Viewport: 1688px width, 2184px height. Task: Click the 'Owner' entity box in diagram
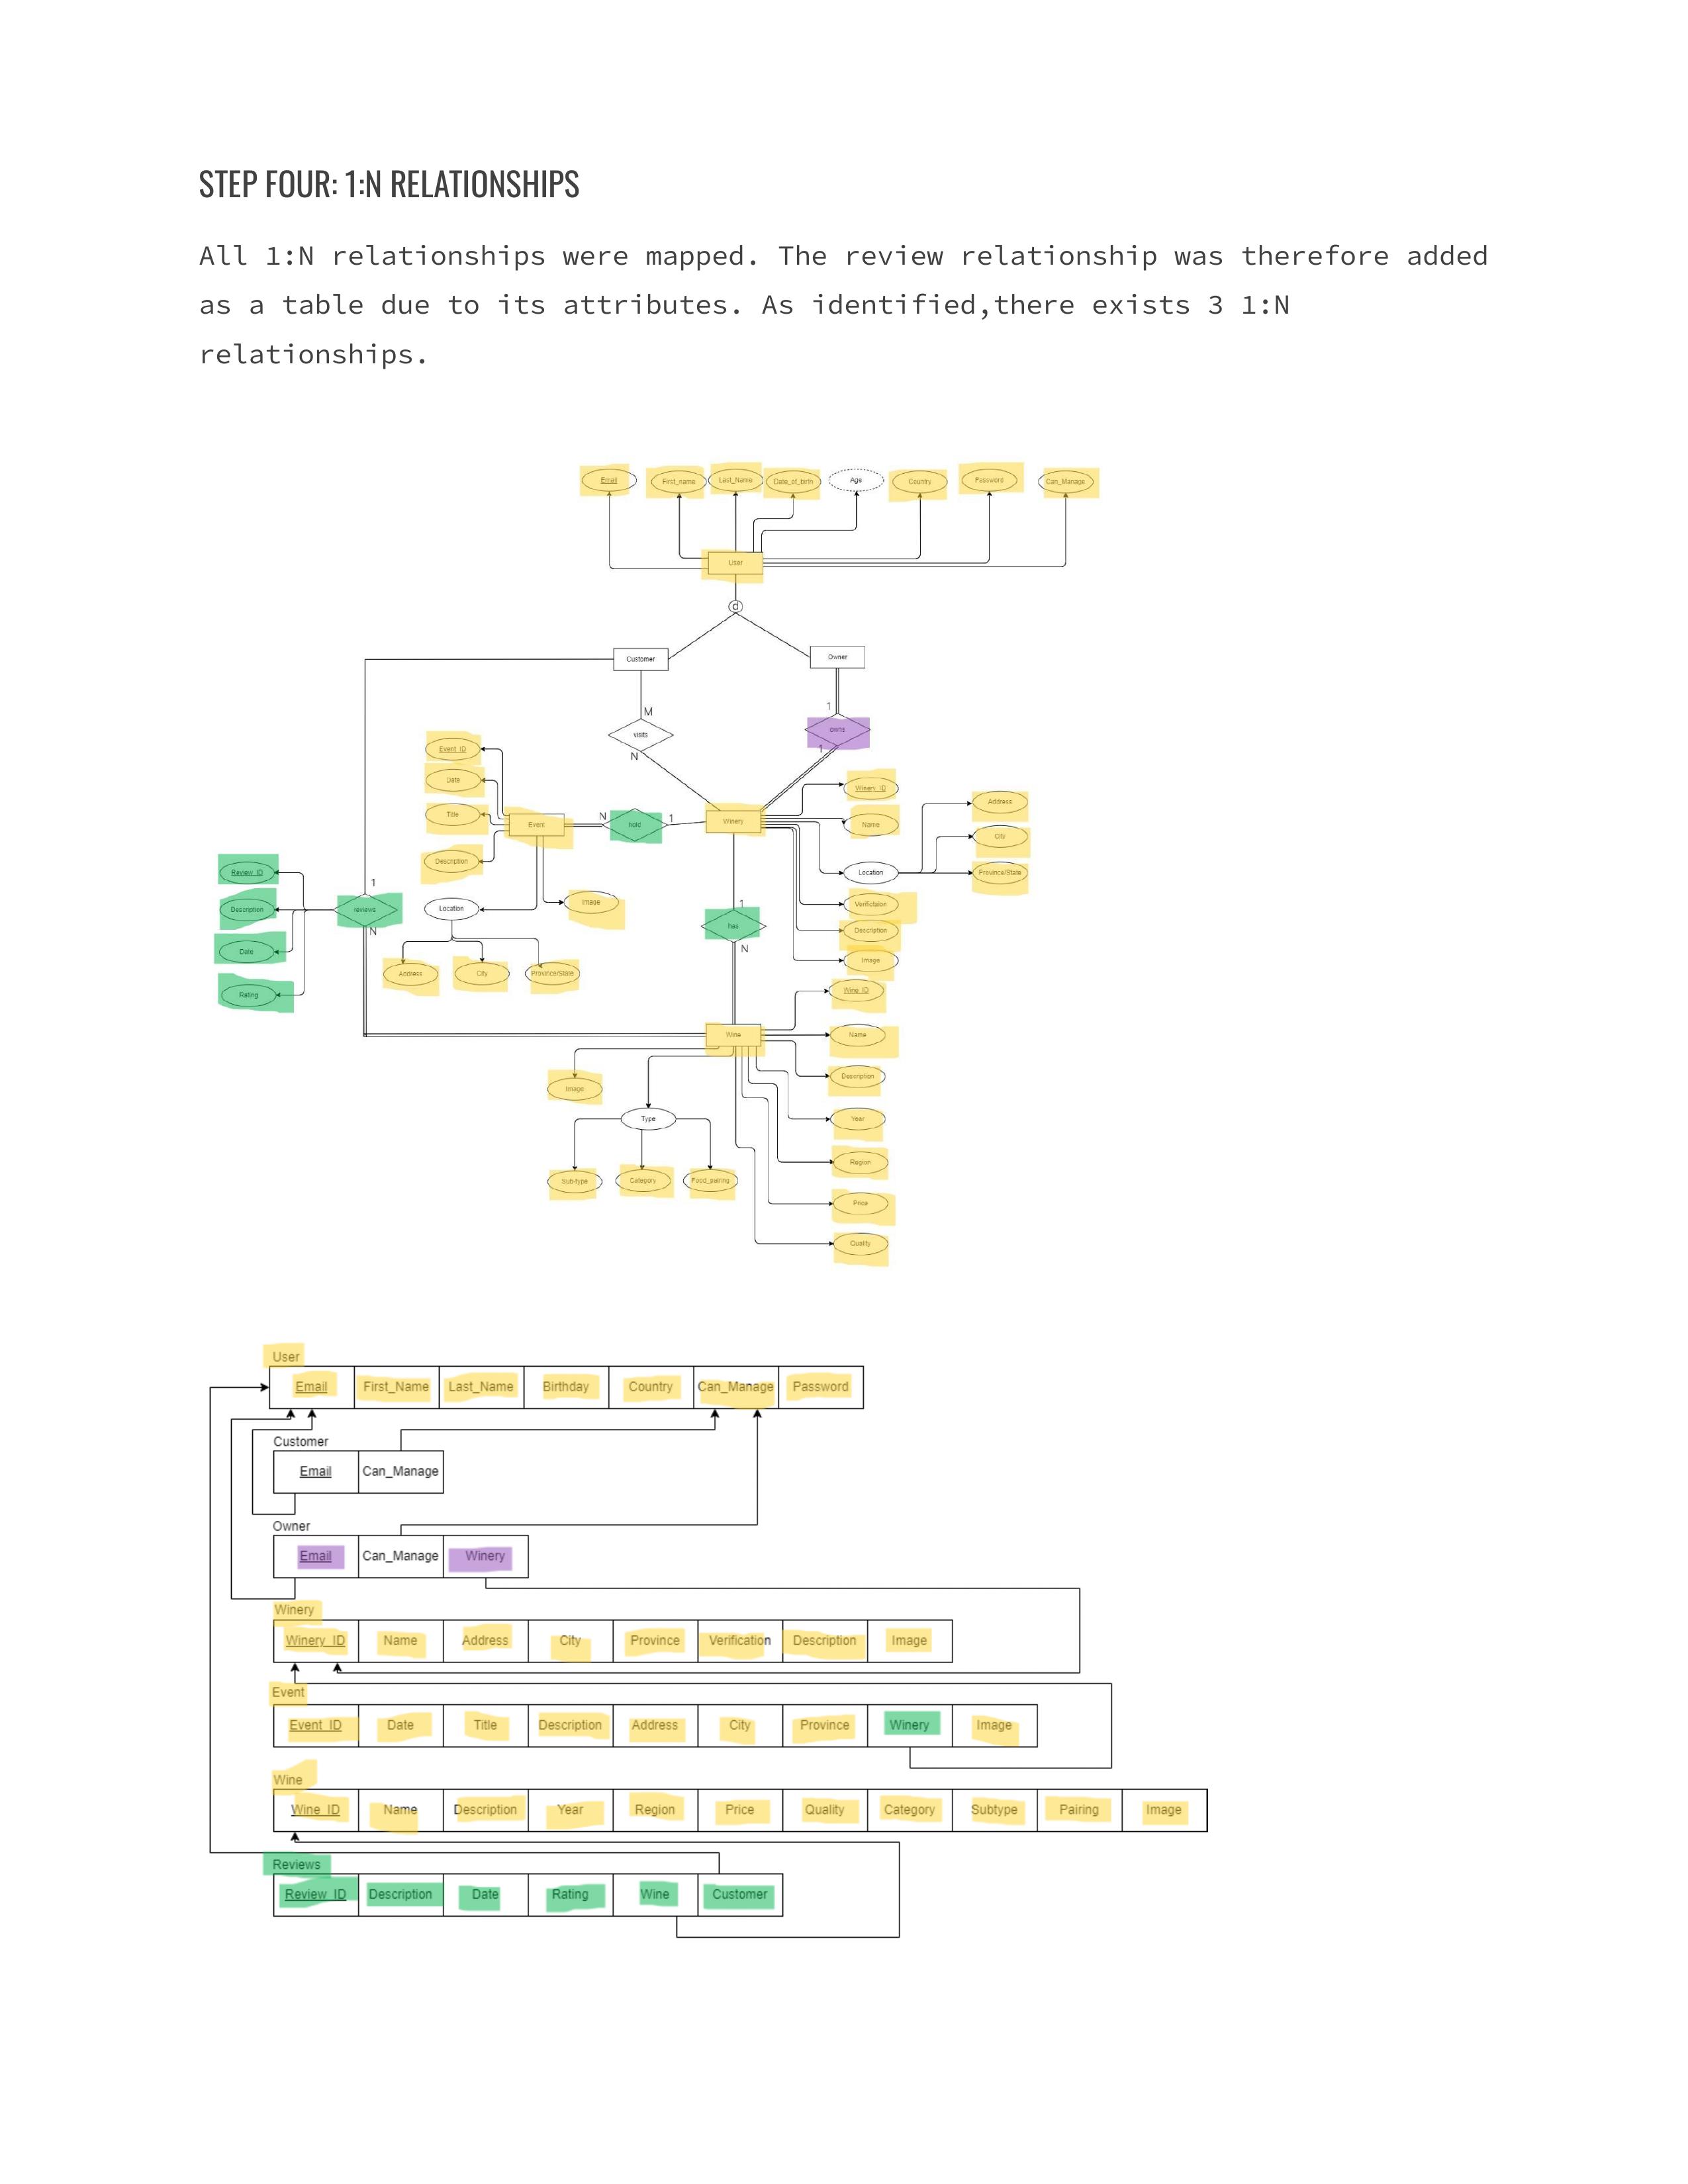(837, 657)
